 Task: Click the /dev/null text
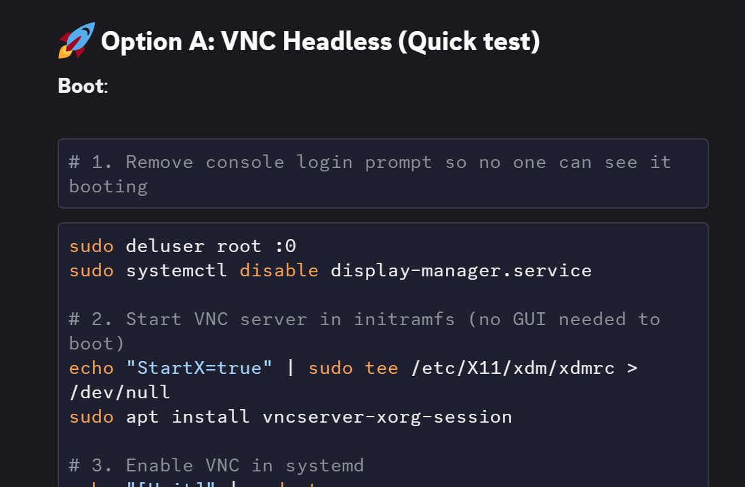click(119, 393)
